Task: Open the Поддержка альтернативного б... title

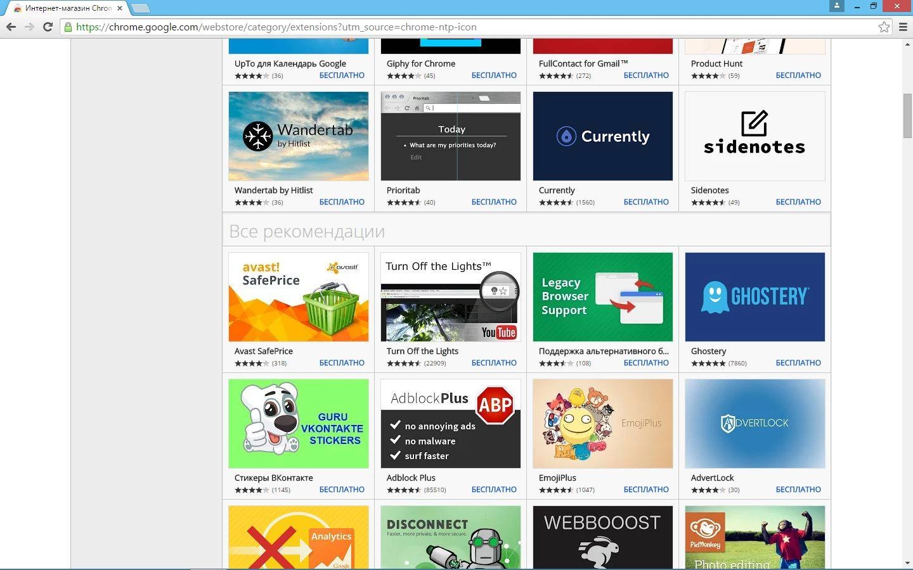Action: (604, 351)
